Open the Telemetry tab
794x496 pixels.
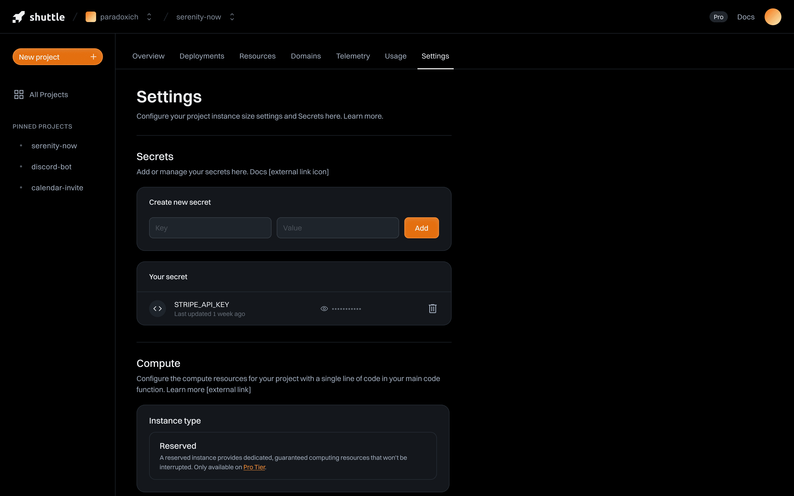[x=353, y=56]
